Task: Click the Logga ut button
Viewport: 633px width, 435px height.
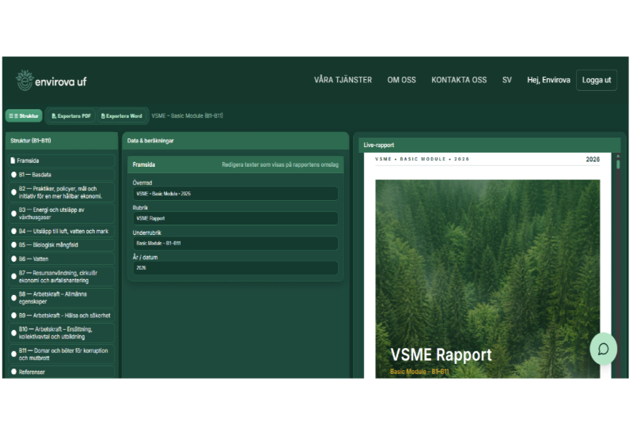Action: 596,80
